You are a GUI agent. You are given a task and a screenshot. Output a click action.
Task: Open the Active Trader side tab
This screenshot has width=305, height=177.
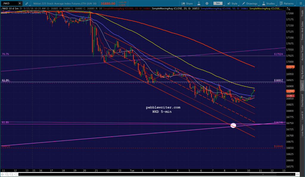pyautogui.click(x=302, y=52)
